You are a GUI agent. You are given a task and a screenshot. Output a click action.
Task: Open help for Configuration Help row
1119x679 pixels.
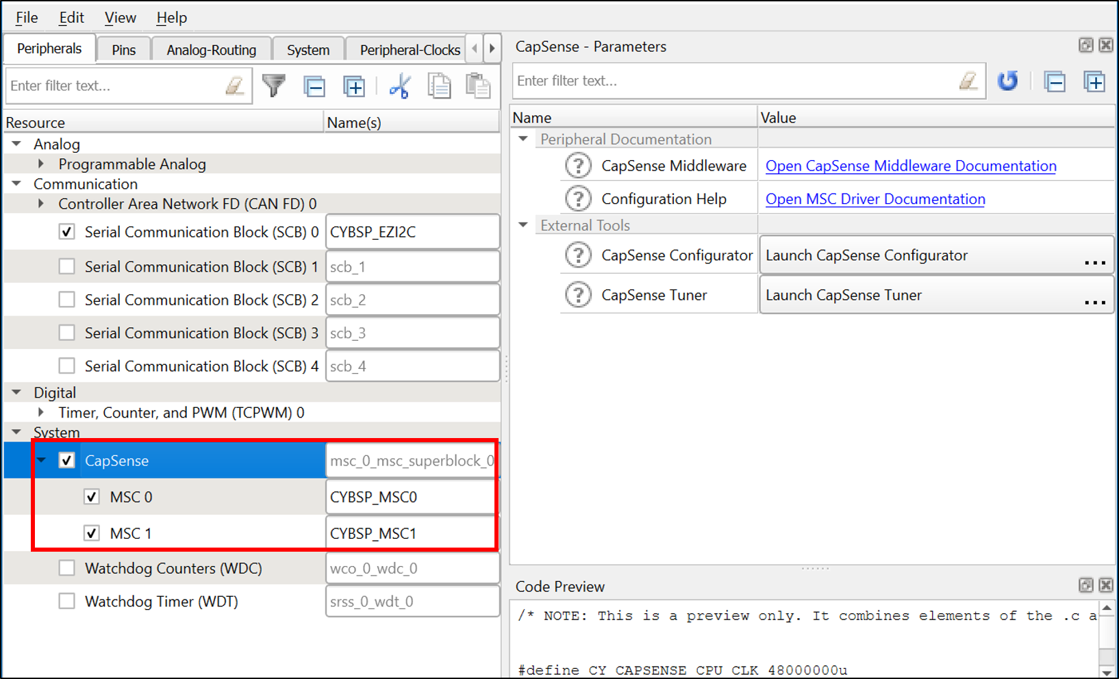pyautogui.click(x=578, y=198)
